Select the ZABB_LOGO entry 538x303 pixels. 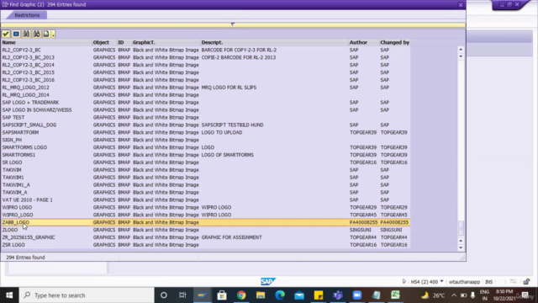click(x=205, y=222)
